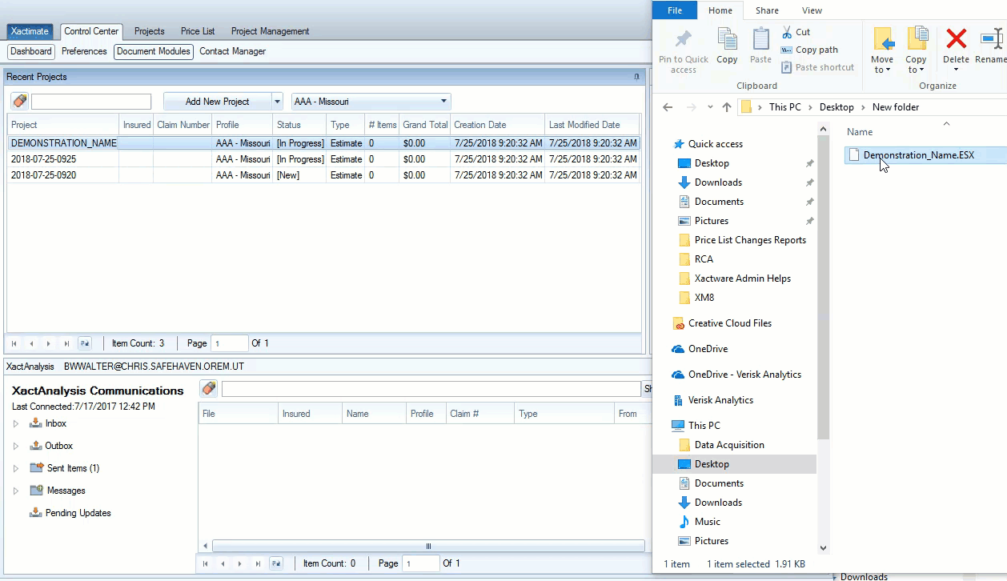Expand the Inbox tree node
Viewport: 1007px width, 581px height.
click(15, 423)
